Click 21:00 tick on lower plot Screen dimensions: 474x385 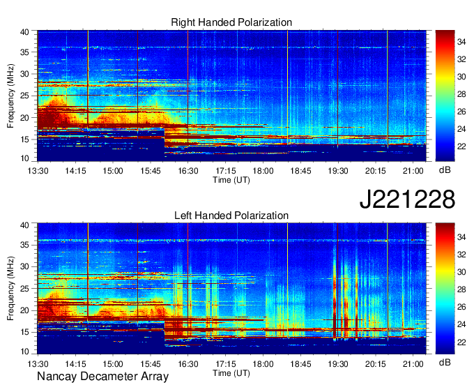coord(413,364)
